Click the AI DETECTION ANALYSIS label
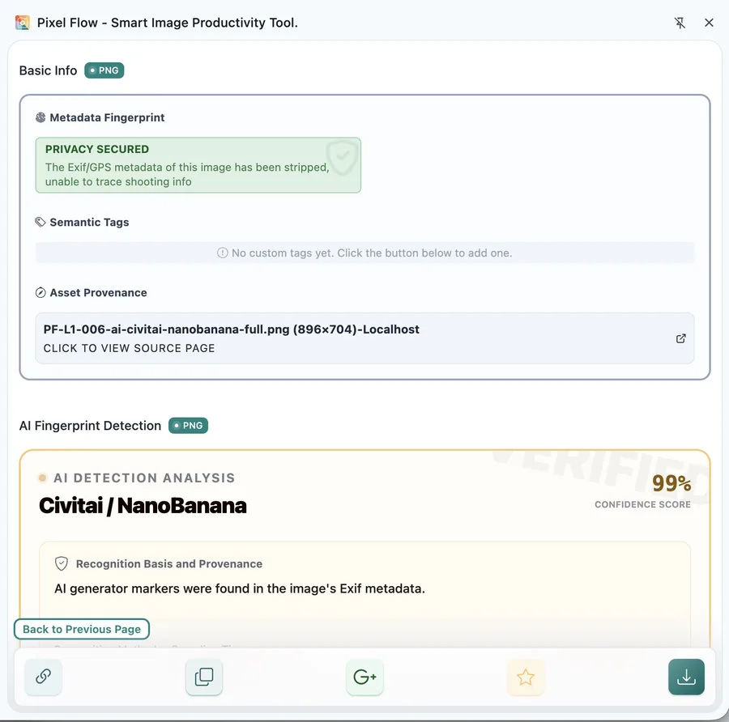The image size is (729, 722). [145, 478]
